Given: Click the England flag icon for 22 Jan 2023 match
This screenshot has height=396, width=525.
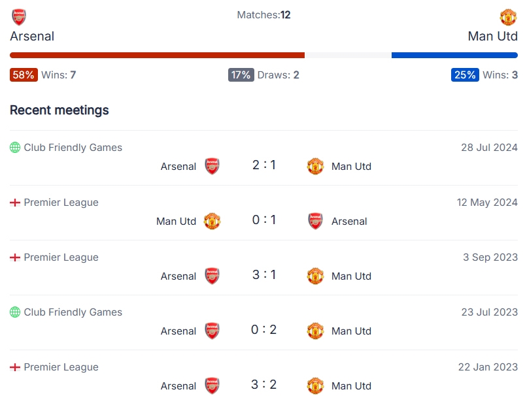Looking at the screenshot, I should pos(15,367).
